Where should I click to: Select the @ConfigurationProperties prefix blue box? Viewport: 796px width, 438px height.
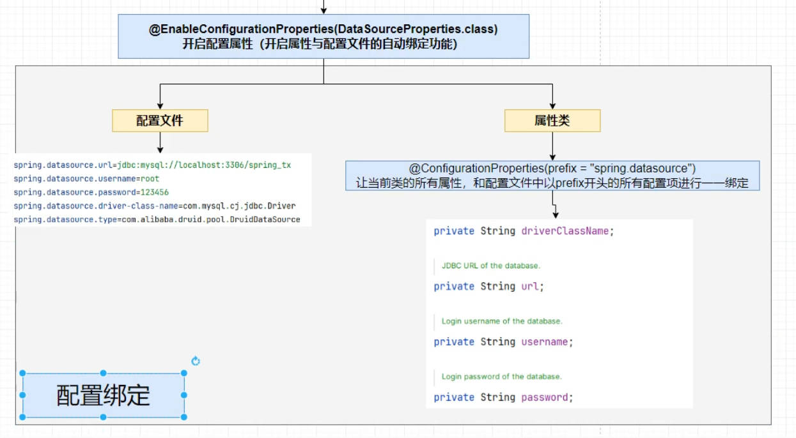point(552,176)
